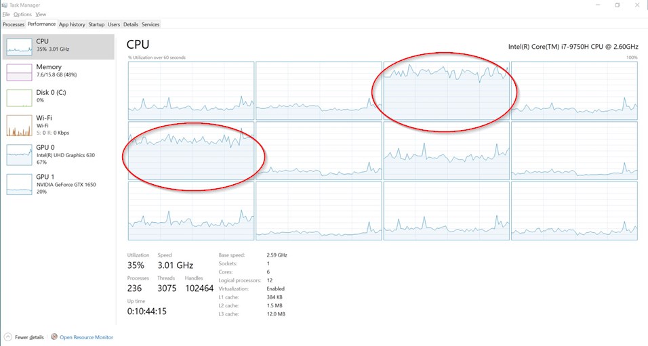
Task: Click the Open Resource Monitor link
Action: (x=86, y=337)
